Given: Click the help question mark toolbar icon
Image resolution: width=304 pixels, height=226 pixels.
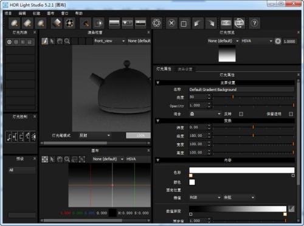Looking at the screenshot, I should point(254,23).
